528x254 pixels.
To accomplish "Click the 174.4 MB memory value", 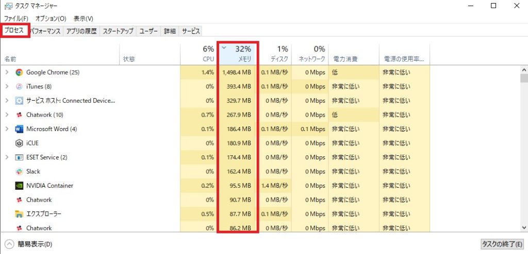I will [x=239, y=157].
